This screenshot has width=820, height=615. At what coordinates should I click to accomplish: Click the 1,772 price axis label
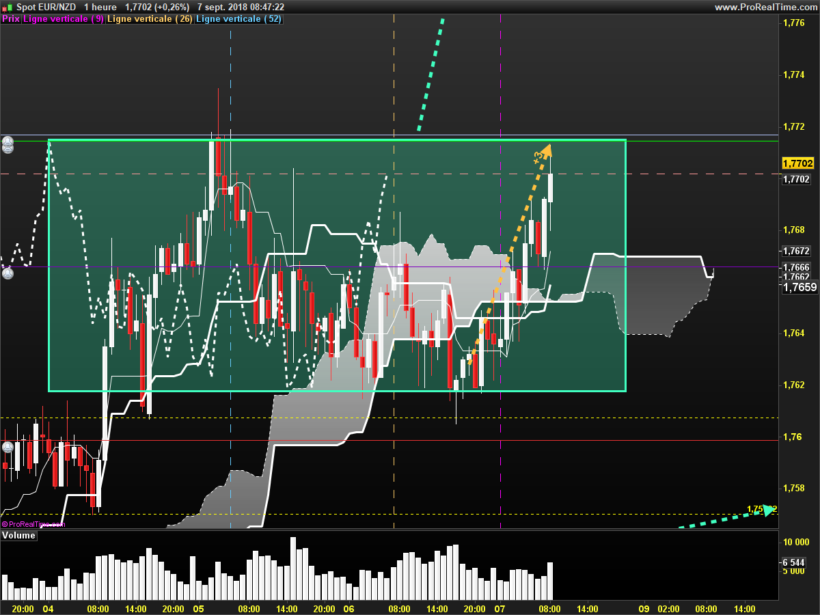click(x=793, y=127)
